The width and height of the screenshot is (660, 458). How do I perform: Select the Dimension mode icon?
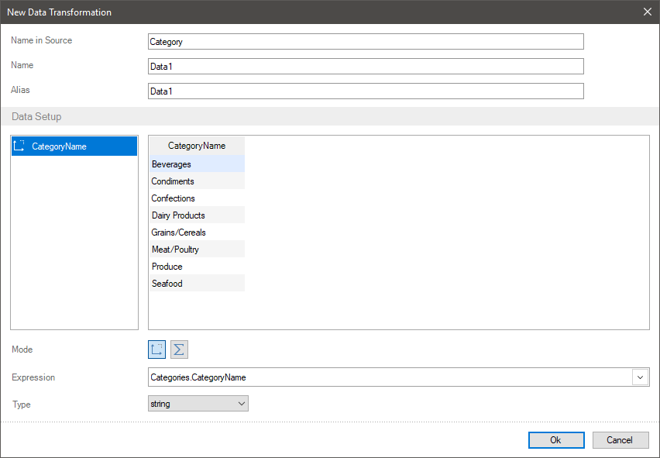tap(157, 350)
